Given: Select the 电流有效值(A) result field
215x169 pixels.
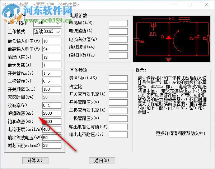Looking at the screenshot, I should (x=118, y=39).
